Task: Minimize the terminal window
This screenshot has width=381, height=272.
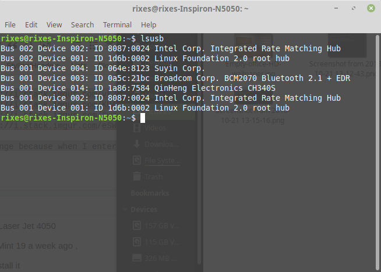Action: pos(336,8)
